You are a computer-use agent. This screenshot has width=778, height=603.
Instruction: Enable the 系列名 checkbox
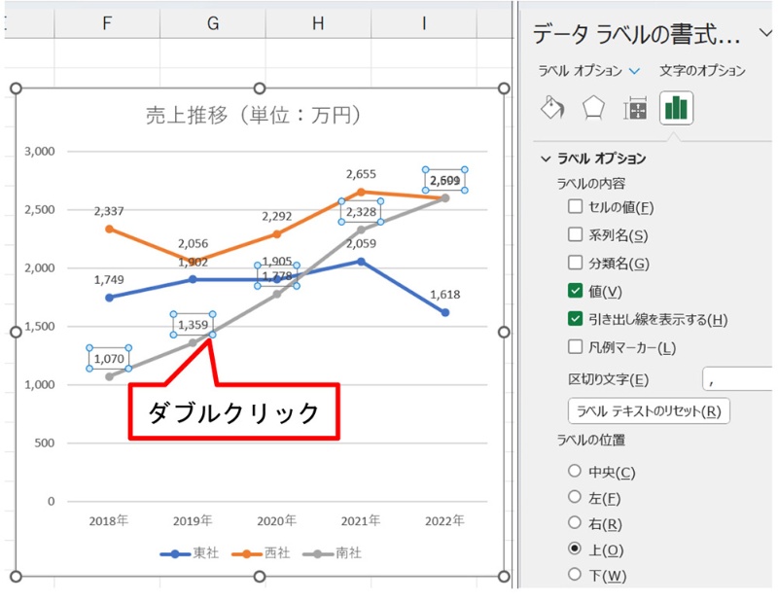576,234
